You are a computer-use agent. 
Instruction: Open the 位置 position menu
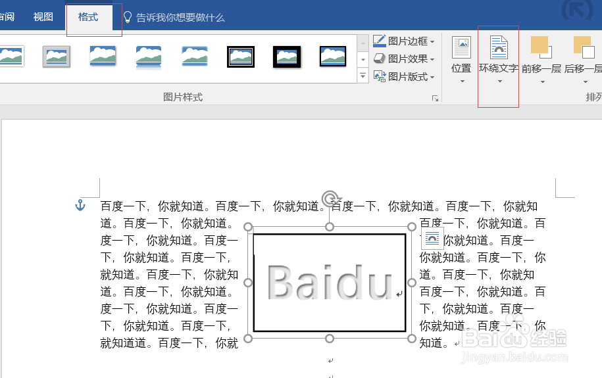tap(461, 59)
